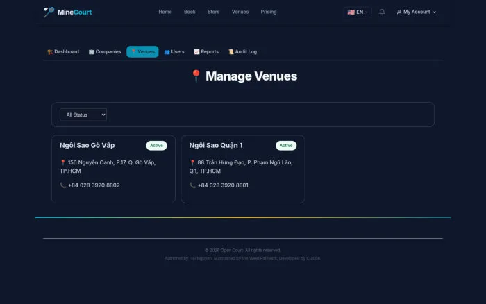The width and height of the screenshot is (486, 304).
Task: Click the address text 88 Trần Hưng Đạo
Action: pyautogui.click(x=241, y=167)
